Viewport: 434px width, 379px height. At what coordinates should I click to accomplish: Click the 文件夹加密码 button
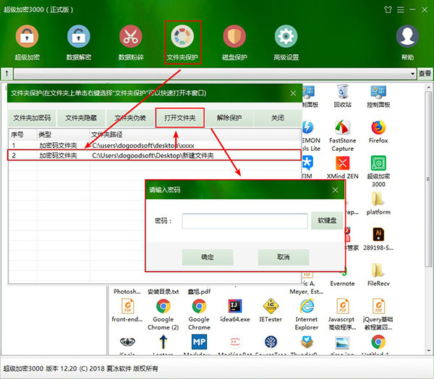click(33, 118)
